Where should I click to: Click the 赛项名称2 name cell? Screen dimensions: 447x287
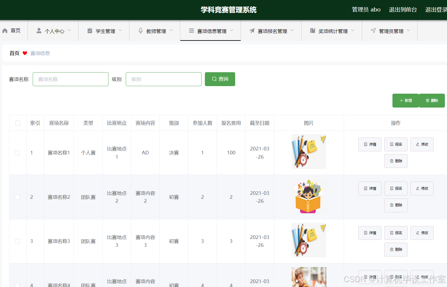tap(59, 197)
